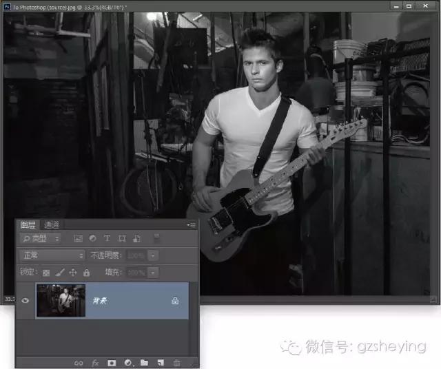The image size is (441, 369).
Task: Click the link layers icon
Action: click(x=79, y=363)
